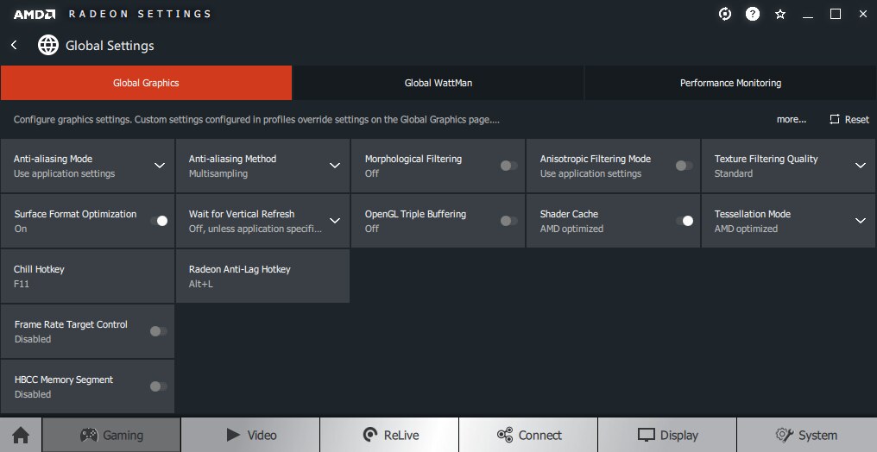Expand Anti-aliasing Mode dropdown arrow
Screen dimensions: 877x452
[160, 166]
